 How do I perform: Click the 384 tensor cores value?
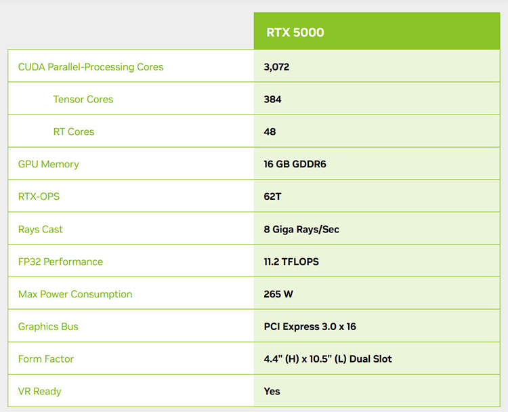point(272,99)
